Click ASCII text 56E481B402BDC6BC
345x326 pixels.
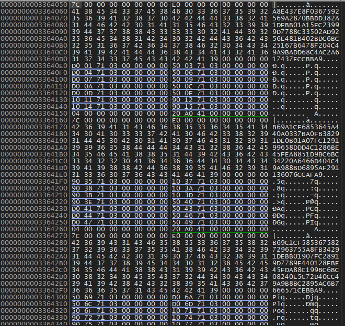[306, 39]
